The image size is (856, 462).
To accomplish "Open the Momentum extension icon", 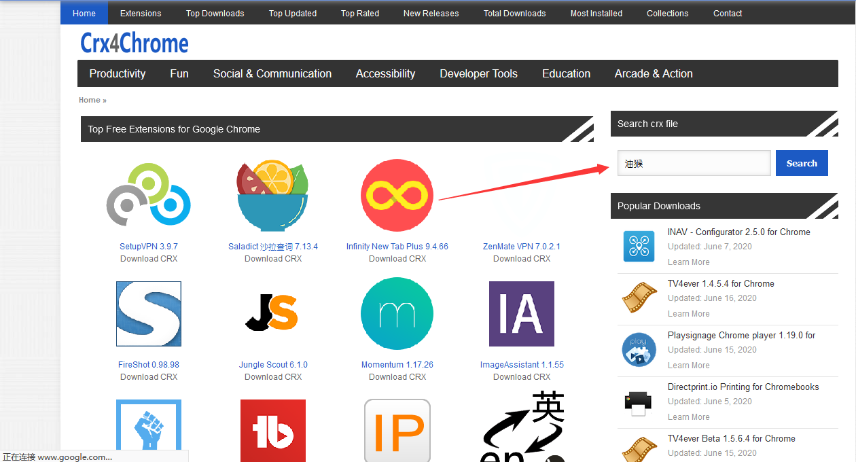I will tap(397, 314).
